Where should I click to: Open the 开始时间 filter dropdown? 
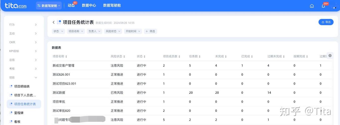point(133,31)
